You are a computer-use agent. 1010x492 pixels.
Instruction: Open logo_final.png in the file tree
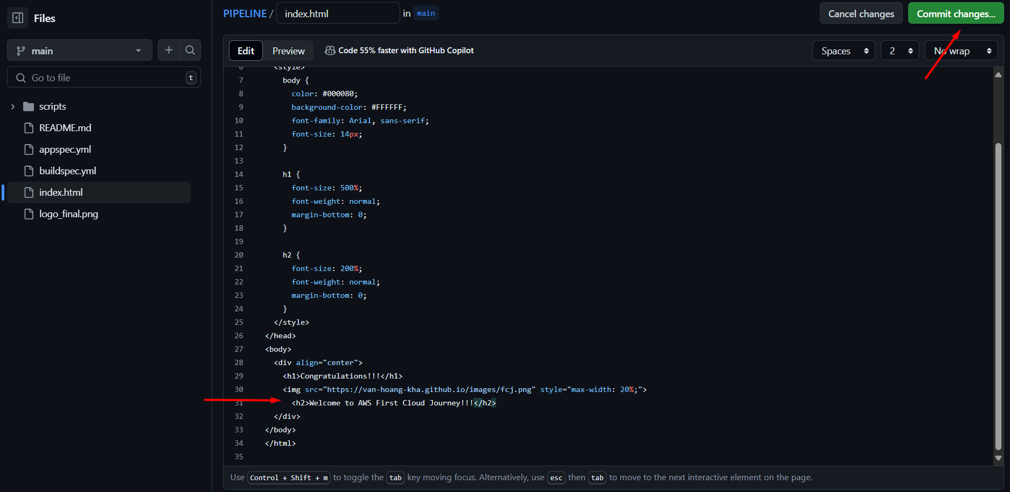(x=68, y=214)
